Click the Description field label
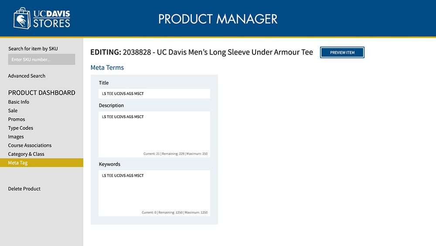Screen dimensions: 436x246 click(111, 106)
